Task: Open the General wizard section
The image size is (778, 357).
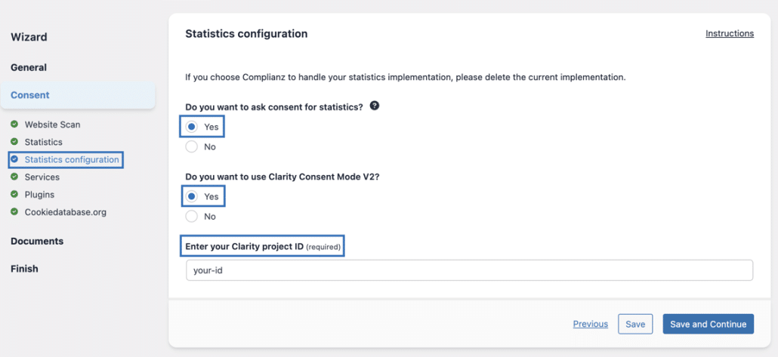Action: (29, 67)
